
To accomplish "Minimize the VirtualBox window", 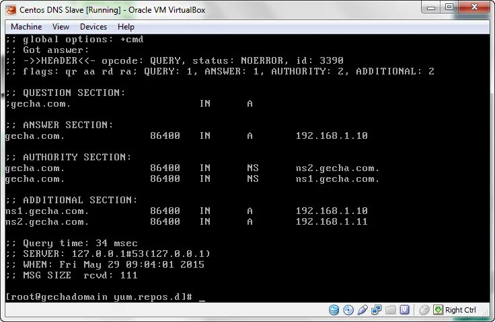I will [431, 7].
